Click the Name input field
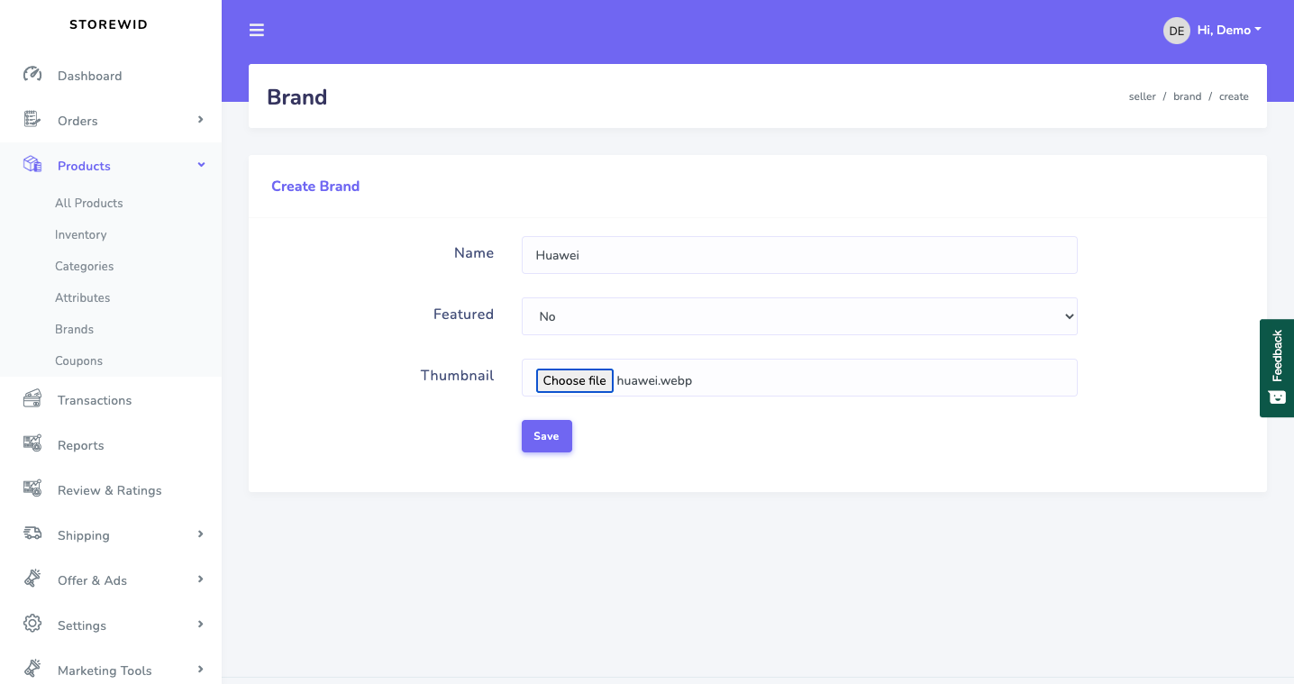Viewport: 1294px width, 684px height. point(799,255)
